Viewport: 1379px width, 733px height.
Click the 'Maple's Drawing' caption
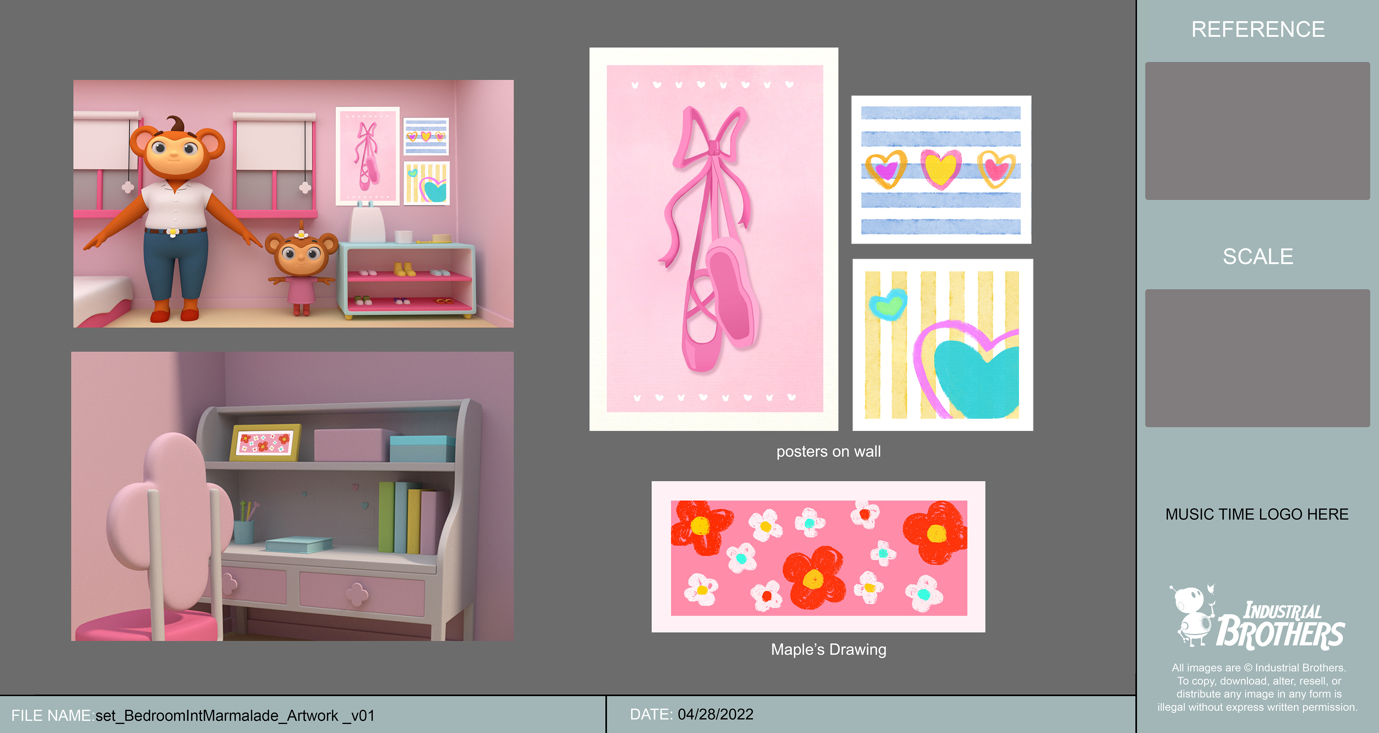coord(828,649)
